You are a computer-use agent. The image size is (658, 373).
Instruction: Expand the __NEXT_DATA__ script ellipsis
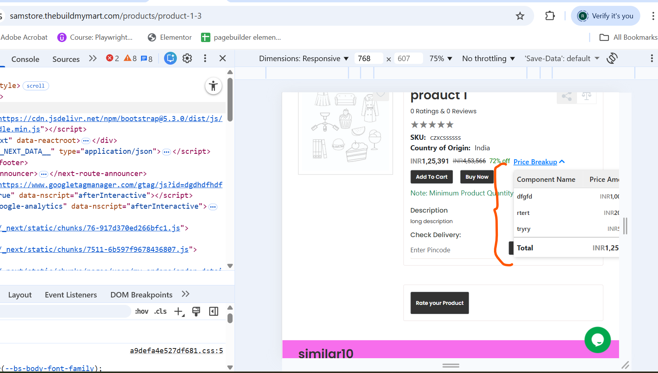tap(167, 151)
